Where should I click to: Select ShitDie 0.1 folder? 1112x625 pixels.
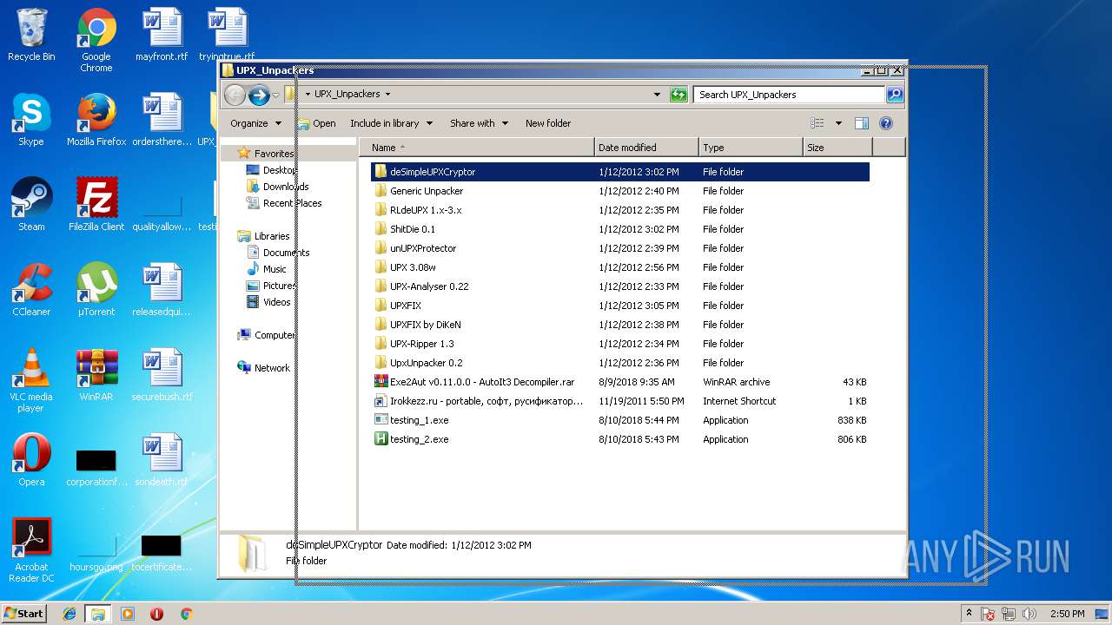click(x=620, y=229)
